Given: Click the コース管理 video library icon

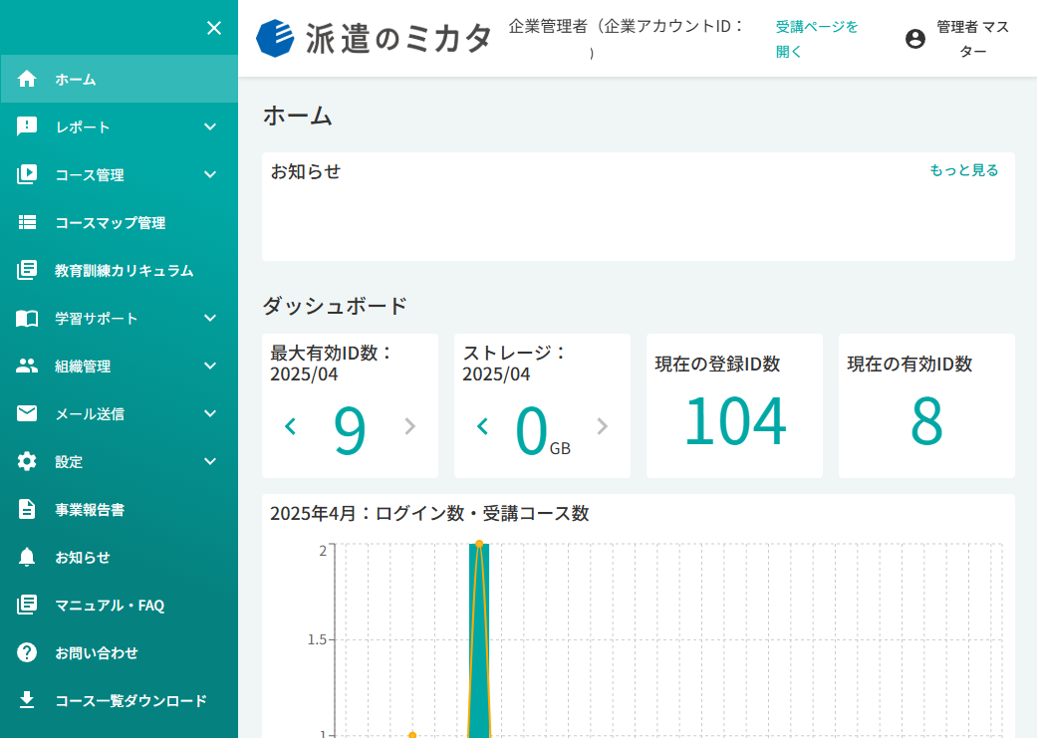Looking at the screenshot, I should [27, 174].
